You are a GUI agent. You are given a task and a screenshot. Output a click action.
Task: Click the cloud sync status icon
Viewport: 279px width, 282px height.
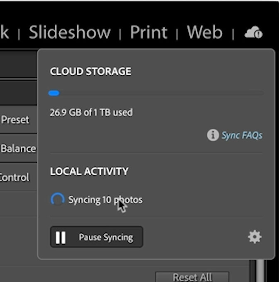pyautogui.click(x=253, y=32)
